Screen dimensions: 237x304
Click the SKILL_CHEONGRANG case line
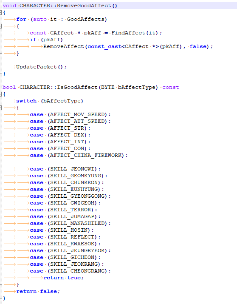click(x=70, y=271)
